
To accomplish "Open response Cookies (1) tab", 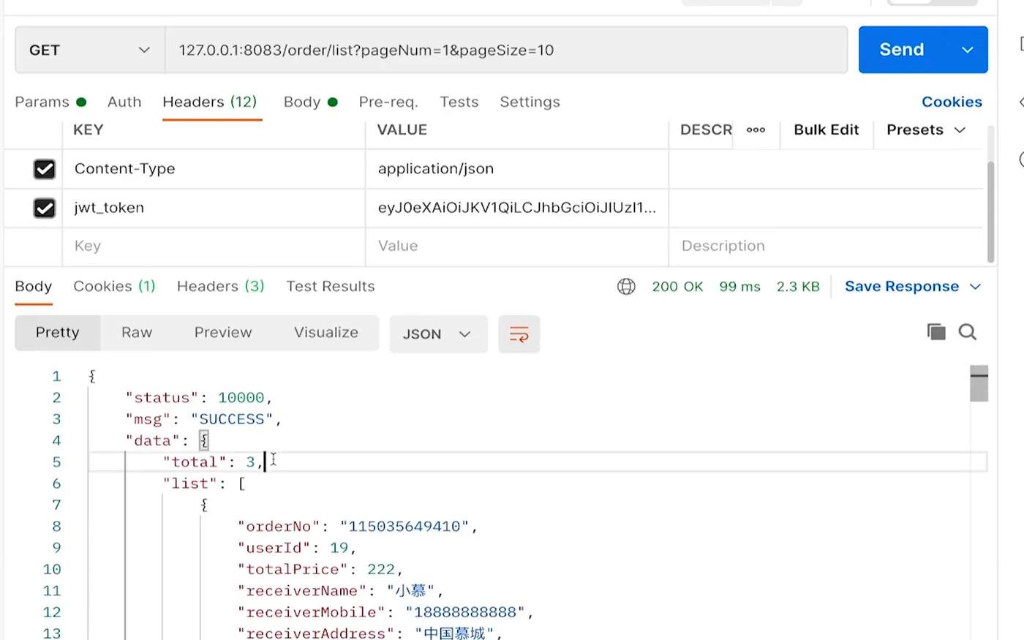I will pos(114,287).
